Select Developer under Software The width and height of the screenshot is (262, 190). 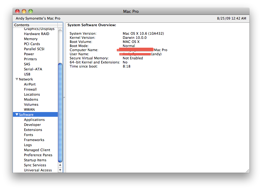point(32,125)
